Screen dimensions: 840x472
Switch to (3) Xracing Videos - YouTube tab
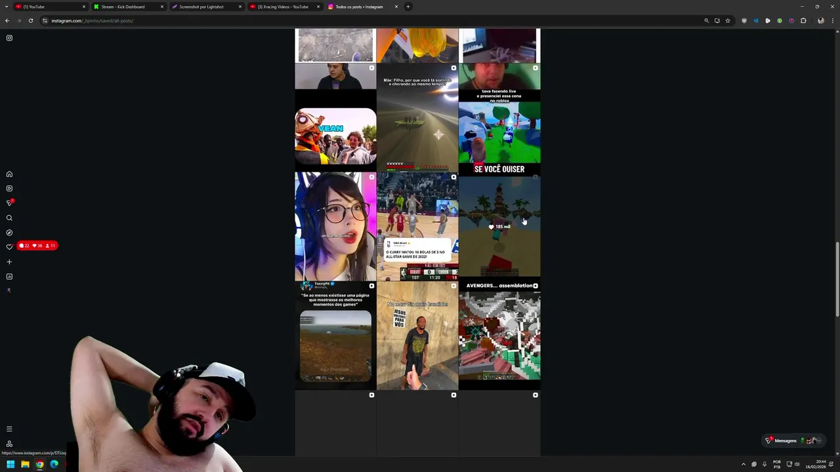[284, 7]
